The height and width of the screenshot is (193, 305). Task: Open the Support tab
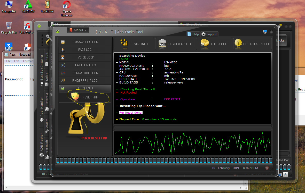(209, 34)
